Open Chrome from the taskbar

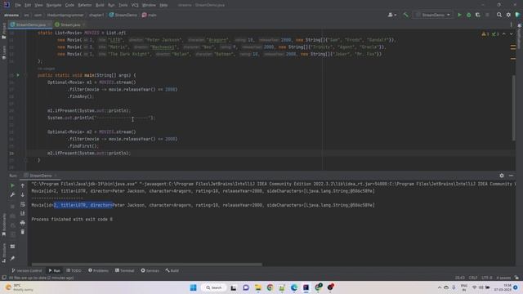270,287
